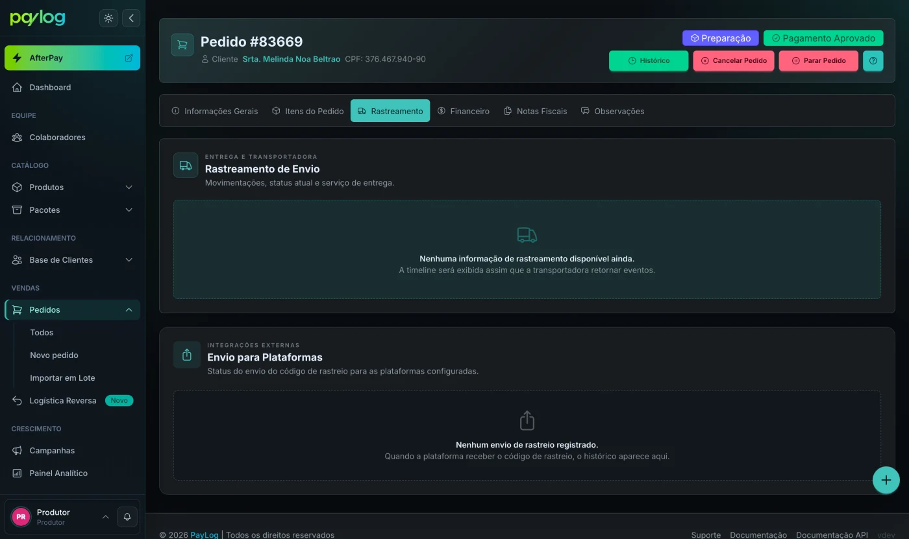909x539 pixels.
Task: Open Novo pedido in sidebar
Action: (54, 355)
